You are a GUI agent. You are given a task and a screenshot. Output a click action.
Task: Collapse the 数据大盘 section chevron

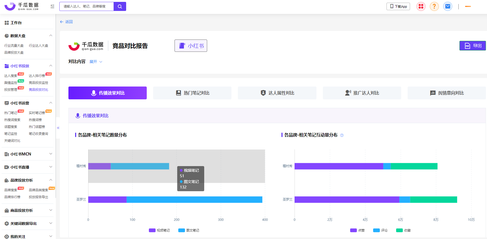[x=51, y=36]
